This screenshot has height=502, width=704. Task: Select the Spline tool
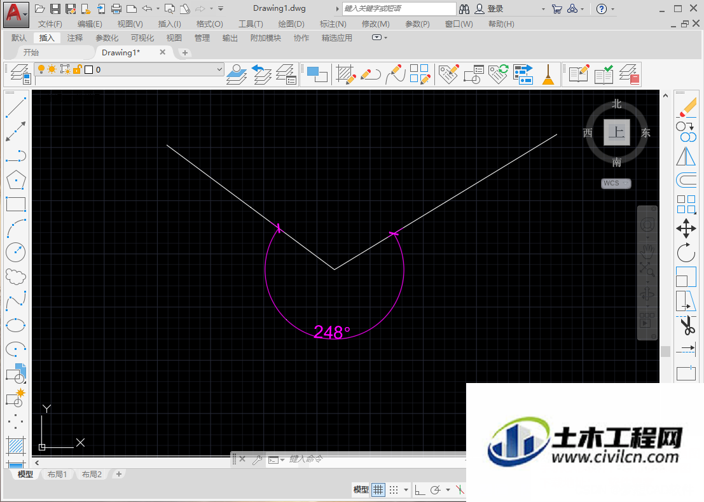[16, 301]
